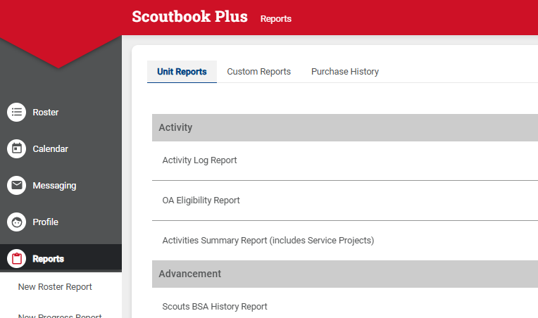538x318 pixels.
Task: Select the Reports label in sidebar
Action: pos(49,259)
